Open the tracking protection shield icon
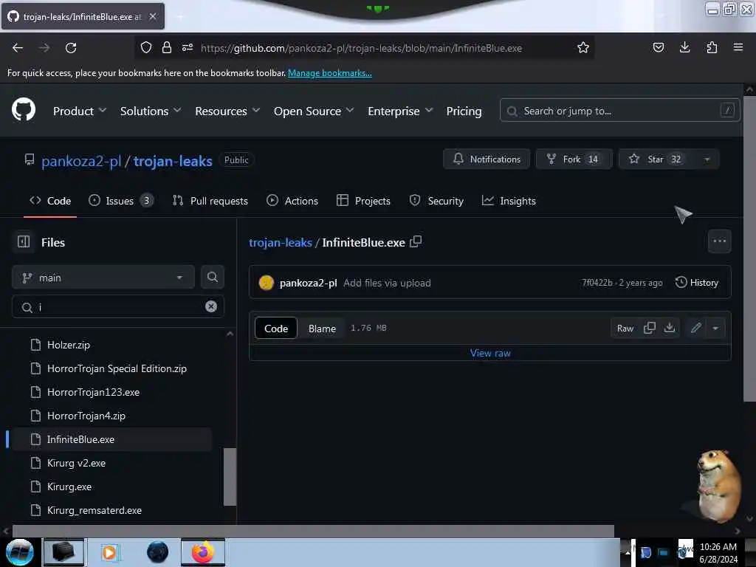 pos(146,47)
